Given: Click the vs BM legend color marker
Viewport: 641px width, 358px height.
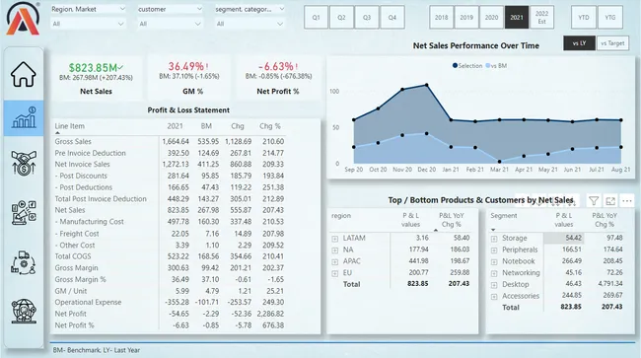Looking at the screenshot, I should pos(487,65).
